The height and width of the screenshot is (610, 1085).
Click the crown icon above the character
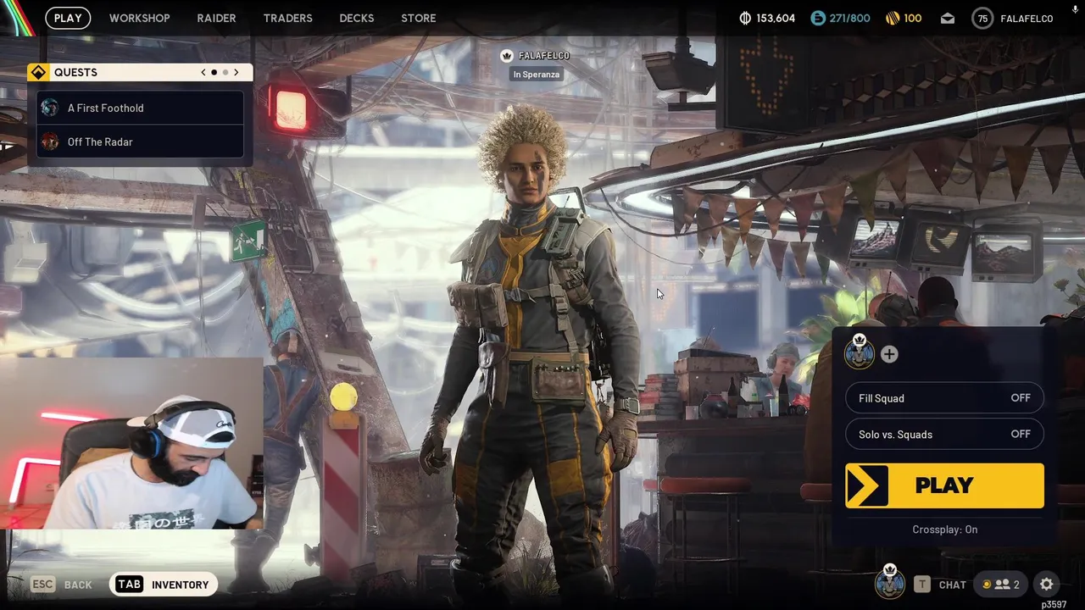click(x=507, y=56)
